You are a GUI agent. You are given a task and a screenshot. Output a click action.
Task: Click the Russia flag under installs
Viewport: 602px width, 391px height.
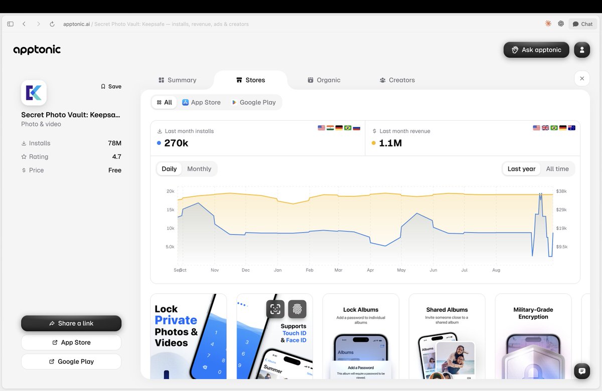[x=357, y=128]
